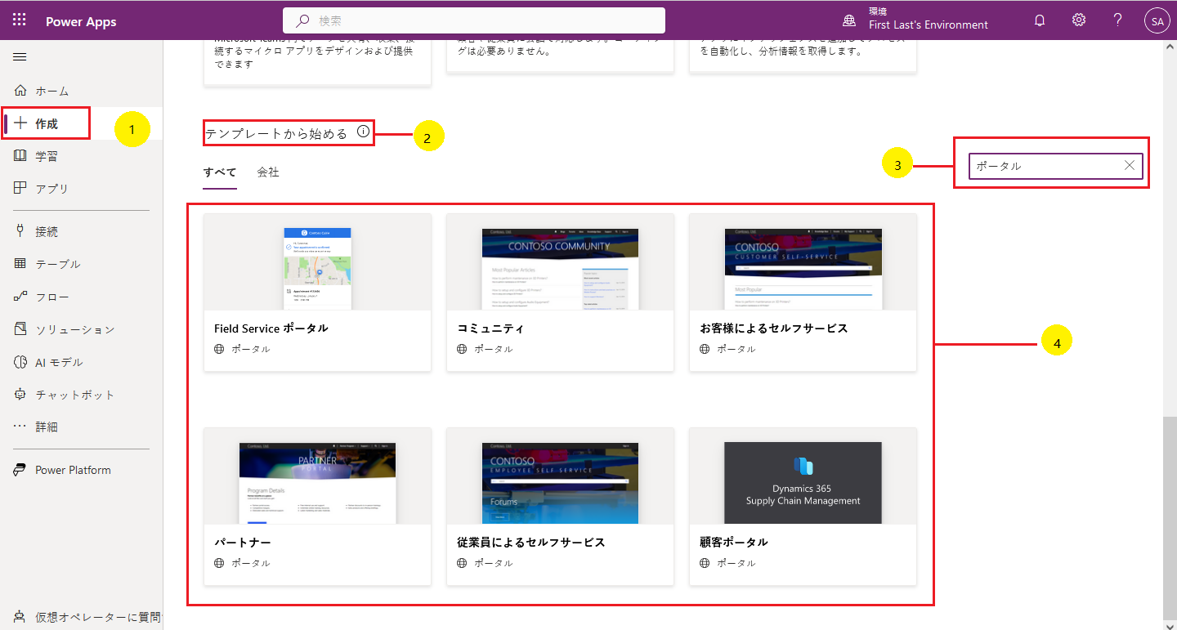This screenshot has width=1177, height=630.
Task: Open the SA account avatar
Action: (1157, 21)
